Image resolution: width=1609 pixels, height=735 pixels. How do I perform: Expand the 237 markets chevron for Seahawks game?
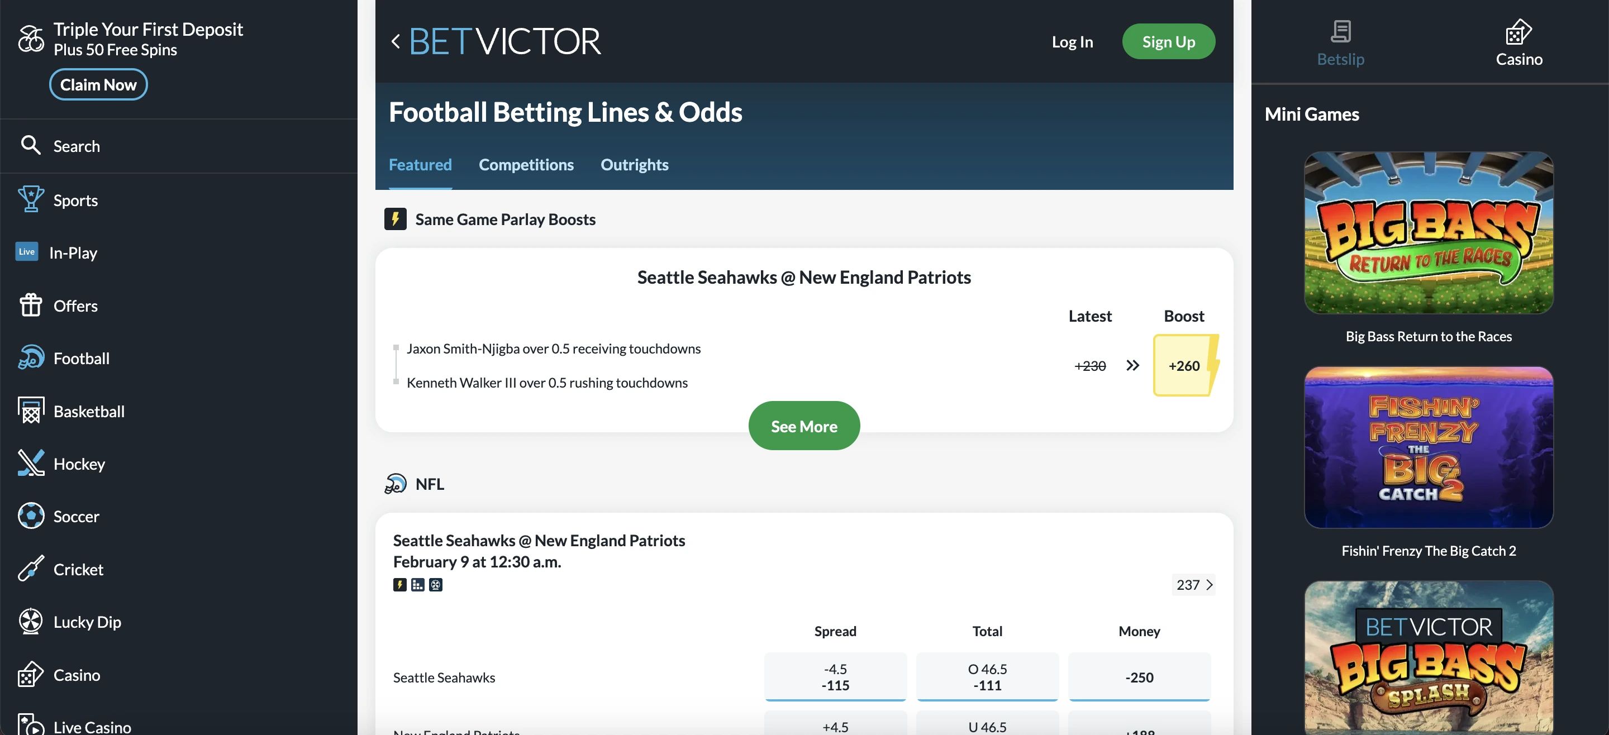[1194, 585]
